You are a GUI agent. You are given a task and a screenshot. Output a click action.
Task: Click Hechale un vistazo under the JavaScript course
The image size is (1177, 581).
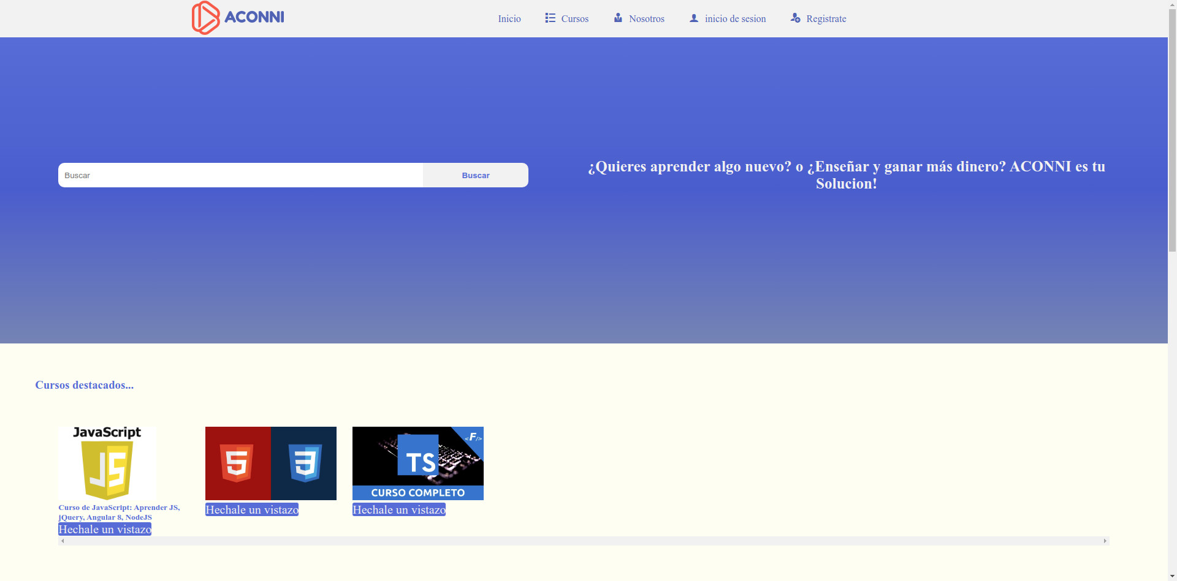click(105, 529)
